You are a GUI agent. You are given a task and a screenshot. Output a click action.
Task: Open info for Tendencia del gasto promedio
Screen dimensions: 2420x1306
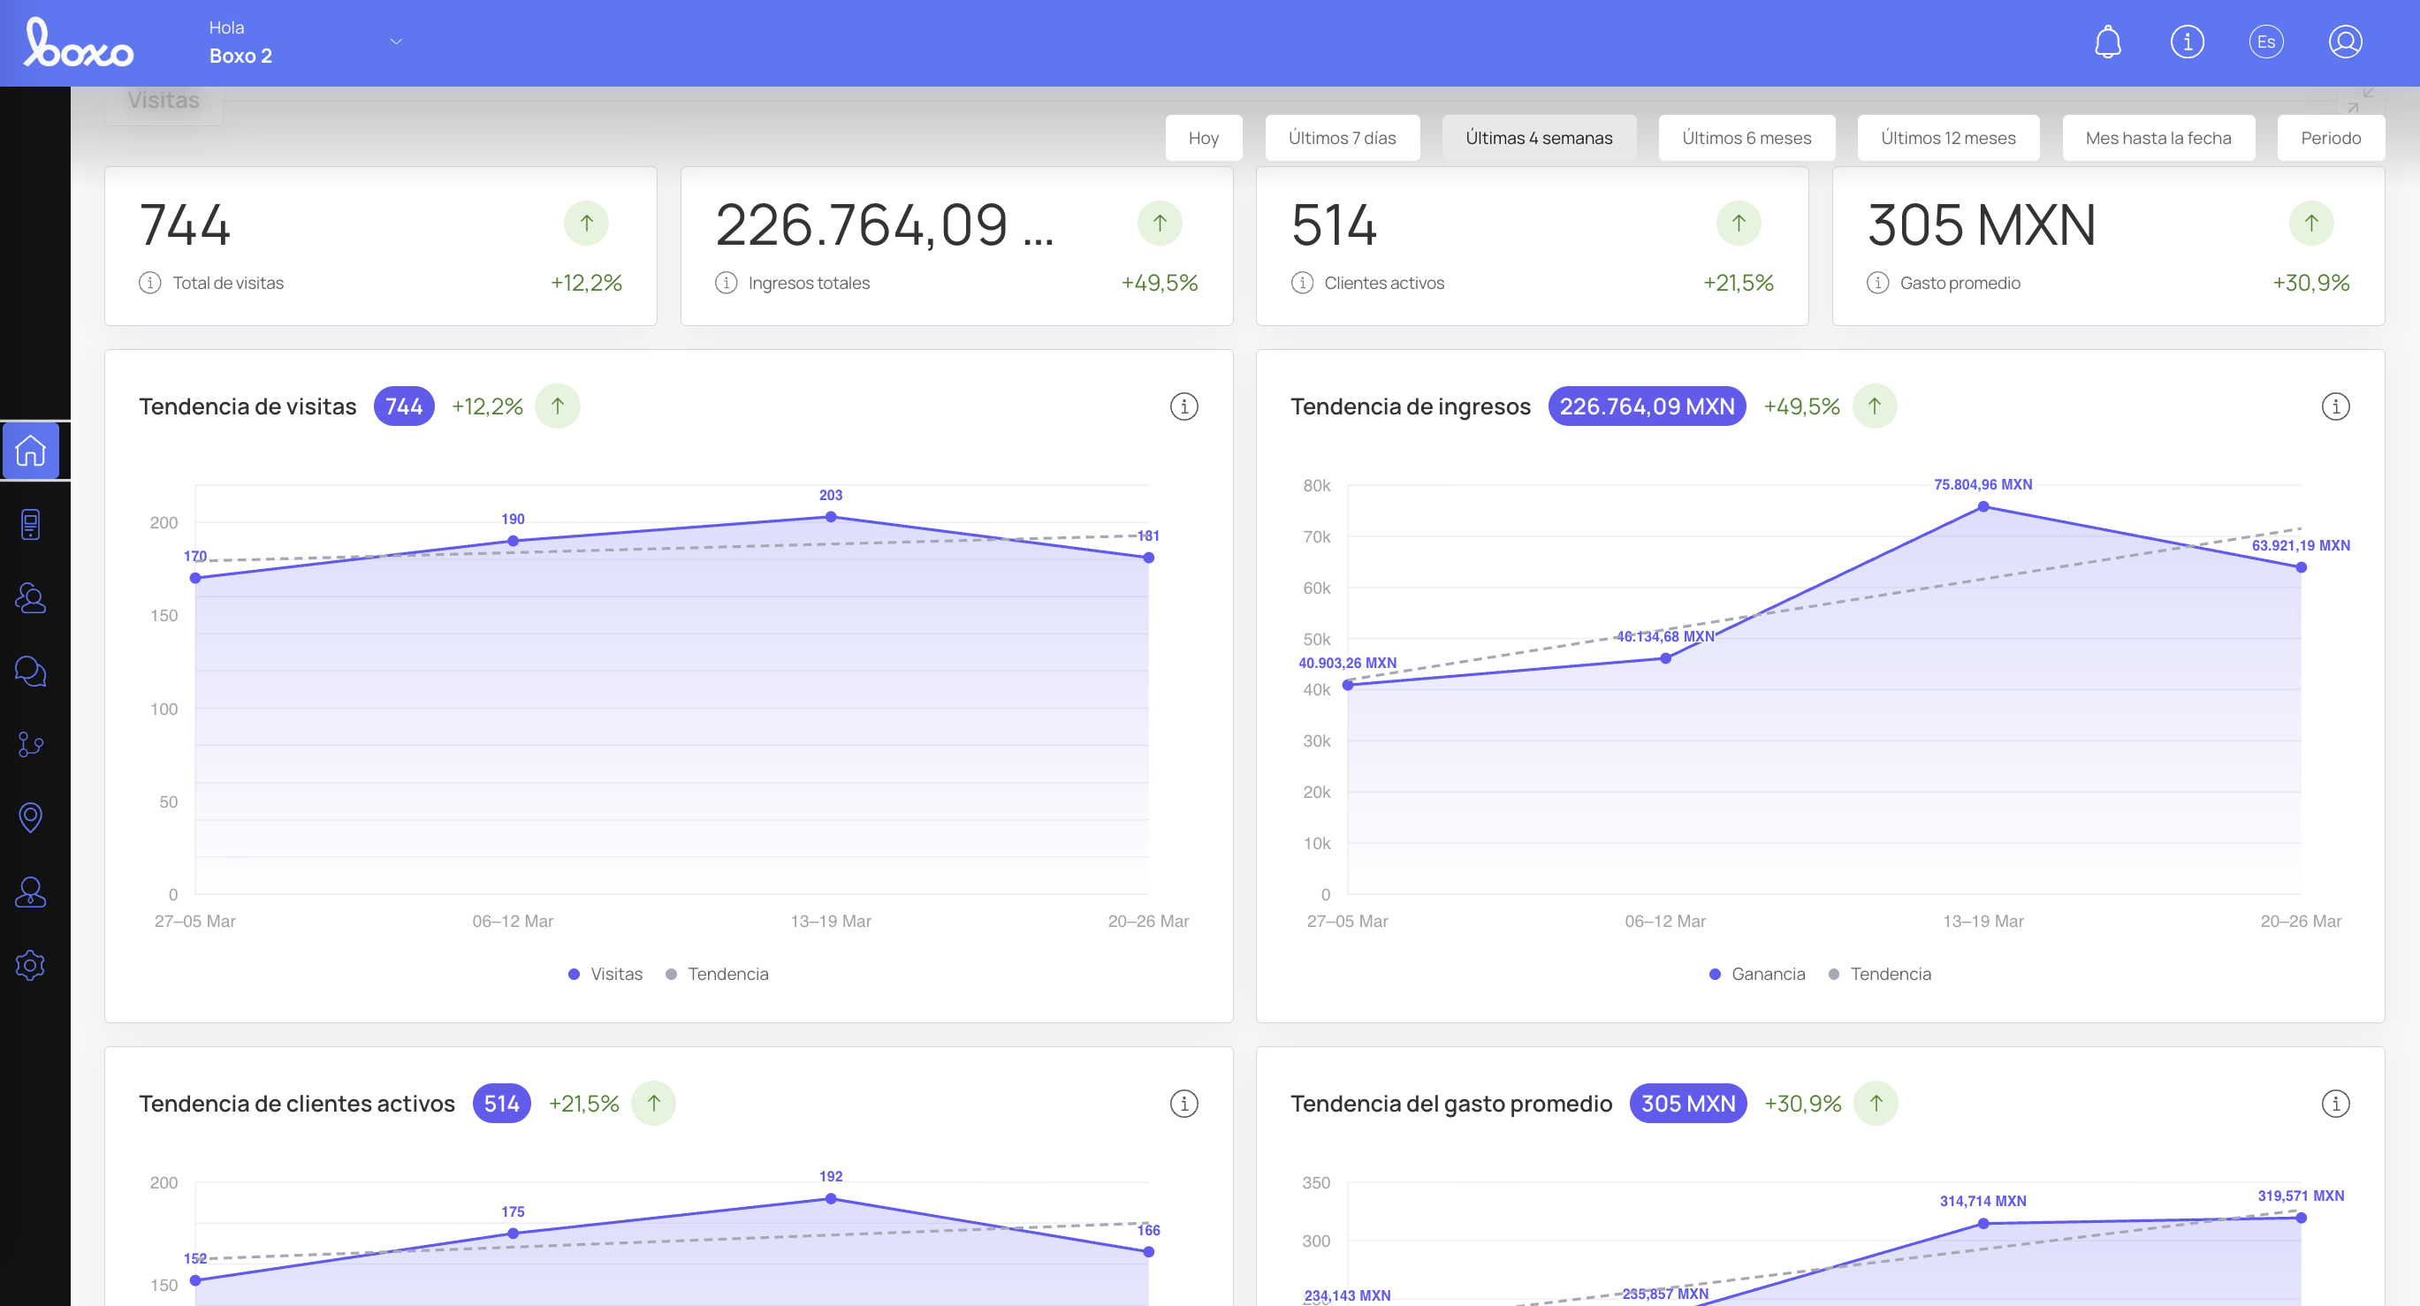2335,1103
